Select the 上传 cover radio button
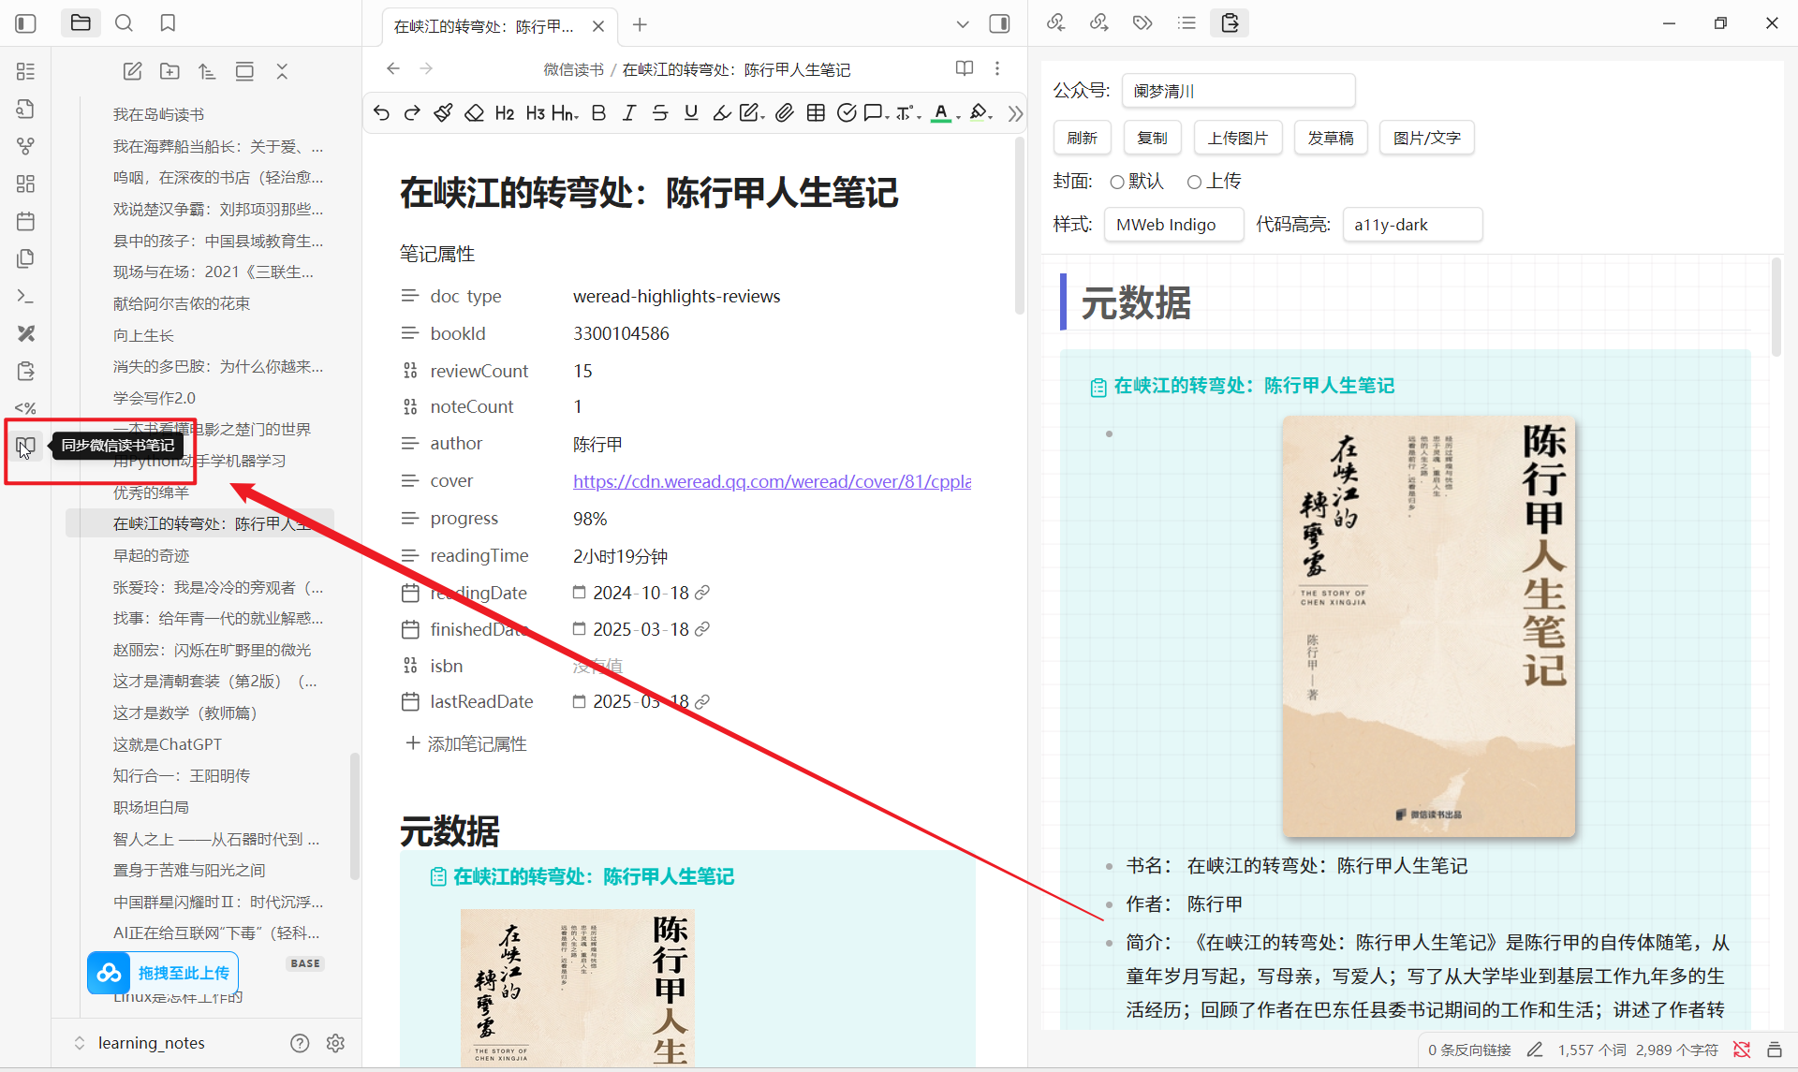This screenshot has width=1798, height=1072. click(1194, 182)
